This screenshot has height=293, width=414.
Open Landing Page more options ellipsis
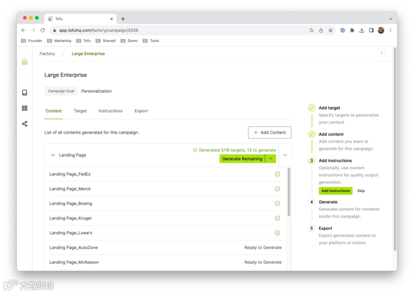285,155
